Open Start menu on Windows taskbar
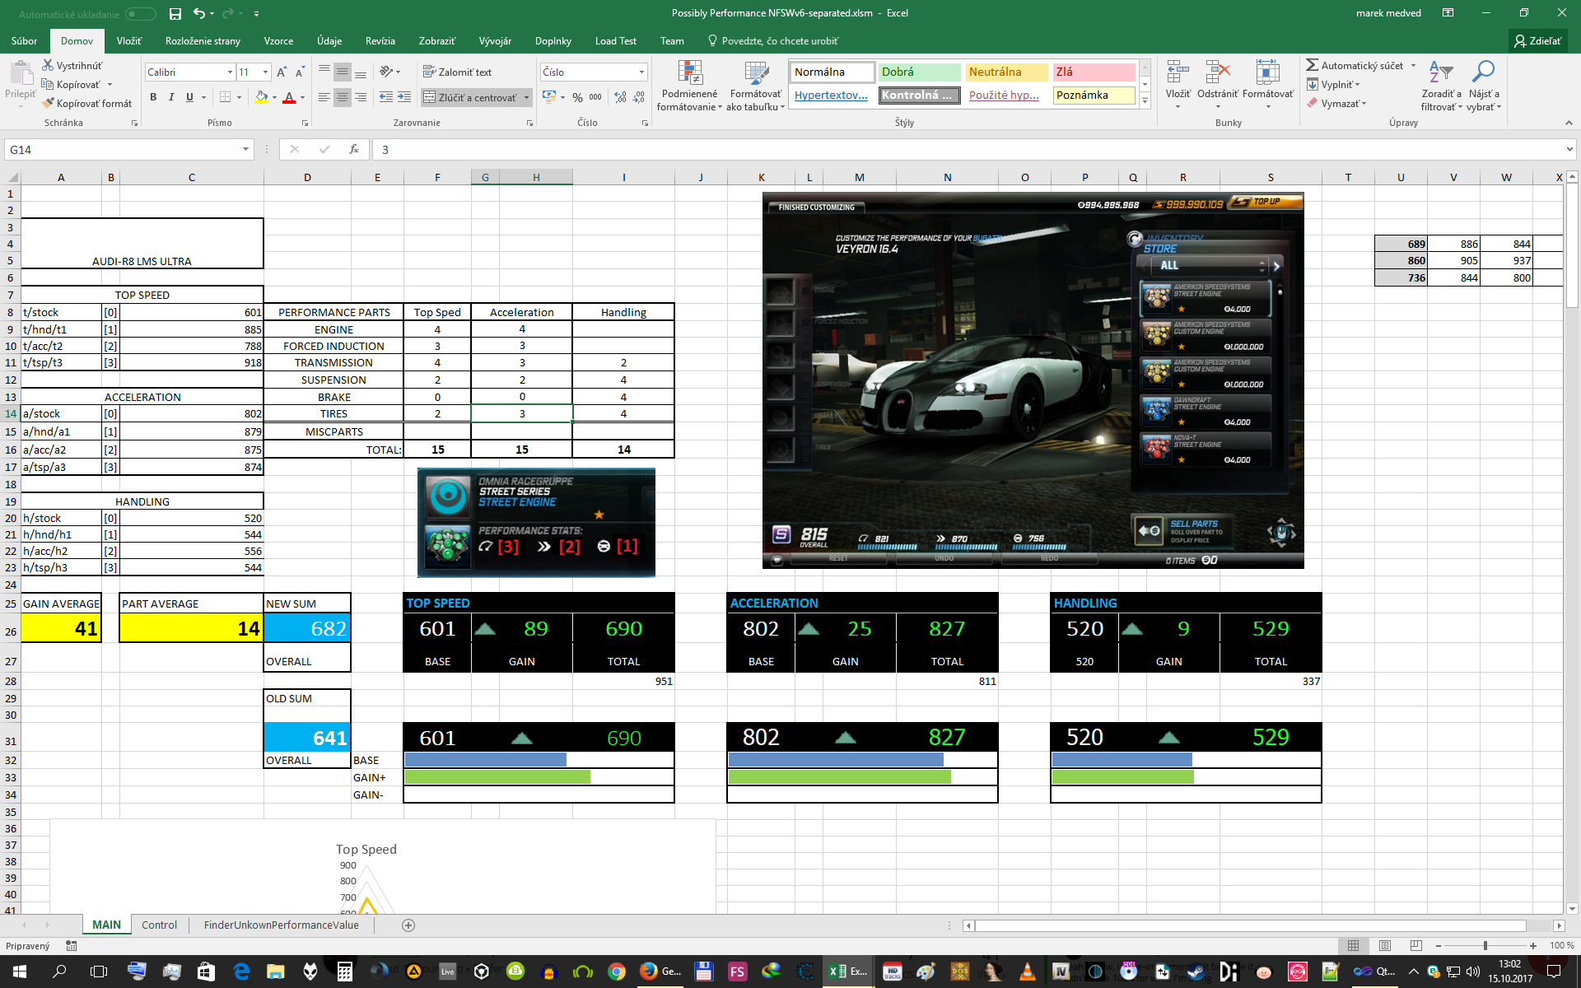This screenshot has width=1581, height=988. [x=20, y=972]
